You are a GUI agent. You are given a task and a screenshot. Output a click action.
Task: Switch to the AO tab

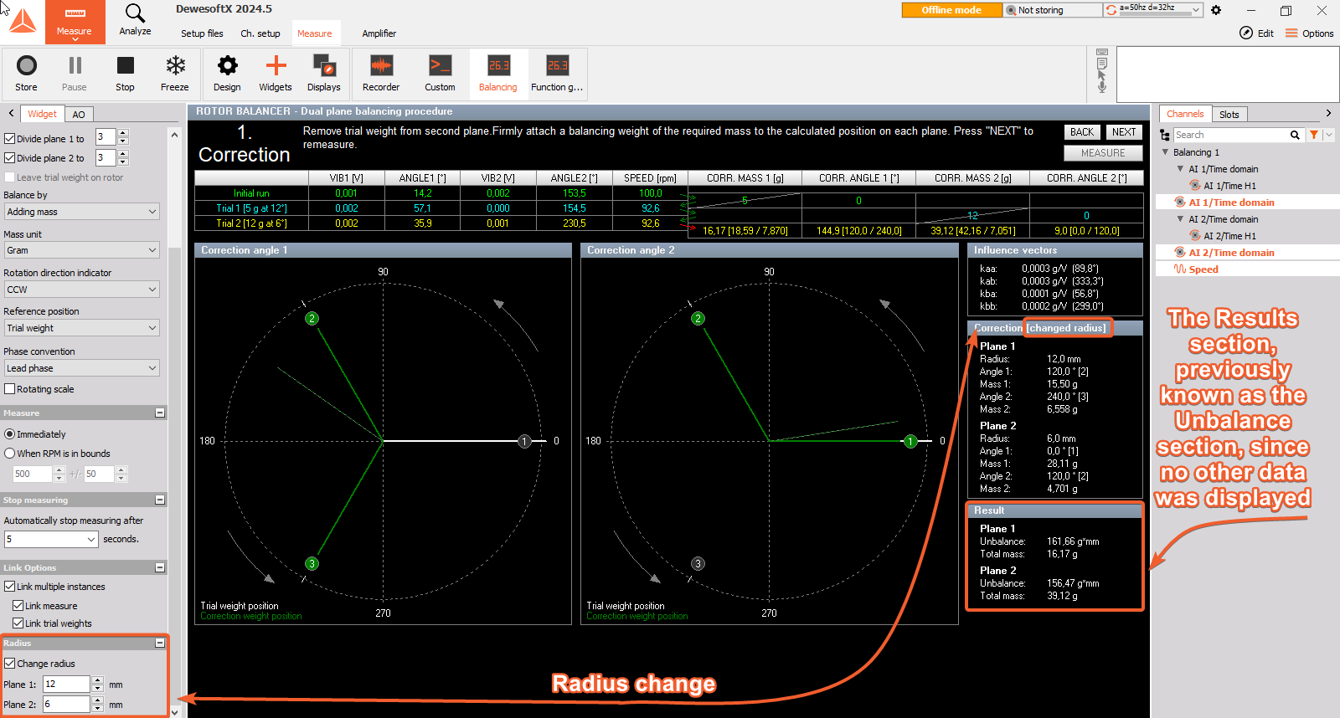point(79,115)
